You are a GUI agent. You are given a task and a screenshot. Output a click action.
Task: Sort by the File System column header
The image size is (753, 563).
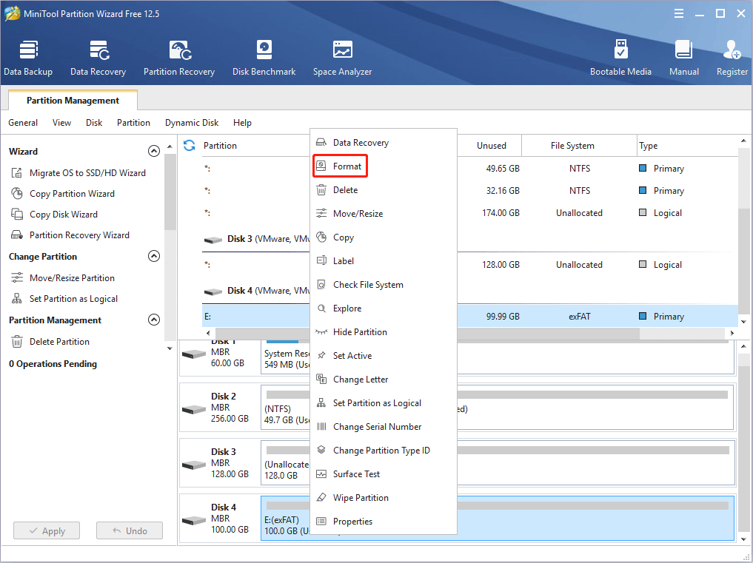(579, 146)
